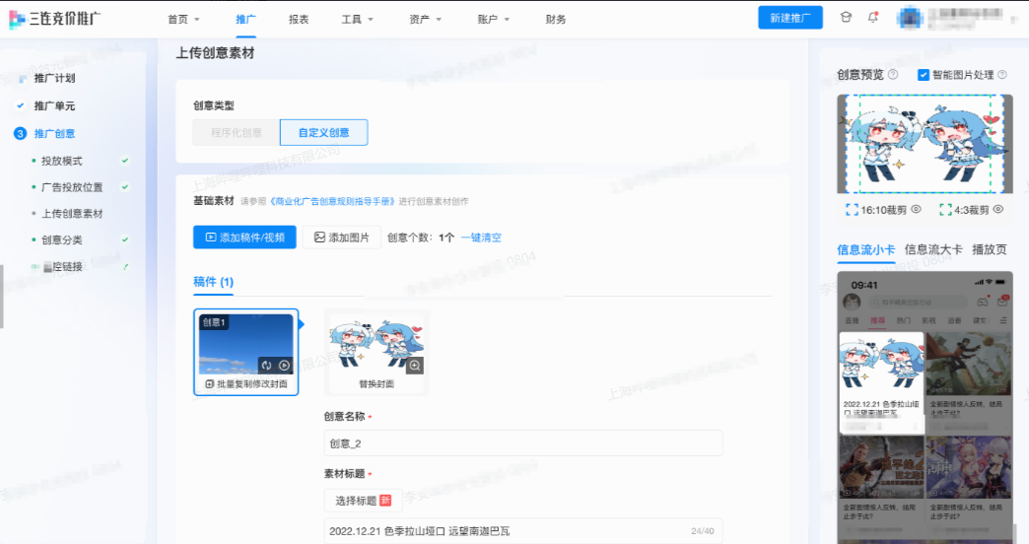The image size is (1029, 544).
Task: Select the 4:3裁剪 crop frame icon
Action: point(945,210)
